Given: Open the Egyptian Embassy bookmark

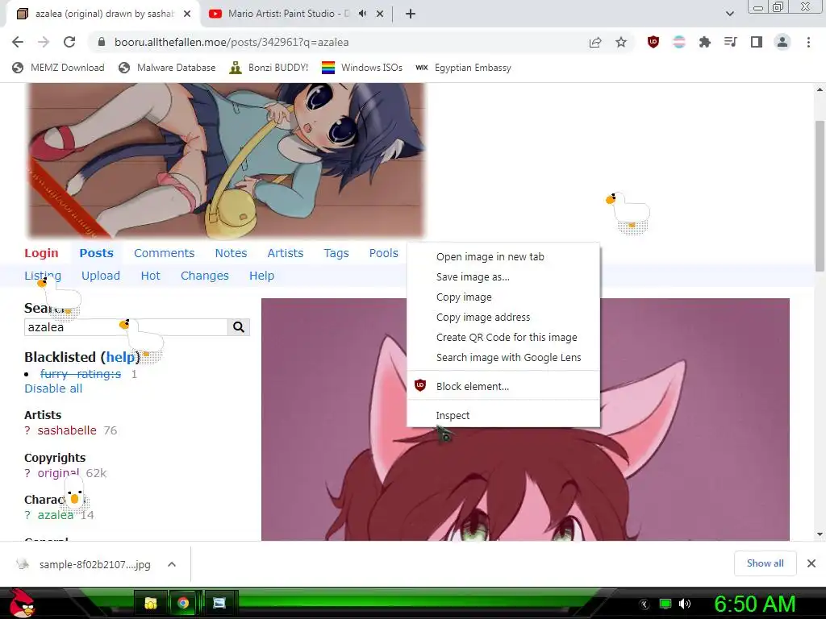Looking at the screenshot, I should pyautogui.click(x=464, y=68).
